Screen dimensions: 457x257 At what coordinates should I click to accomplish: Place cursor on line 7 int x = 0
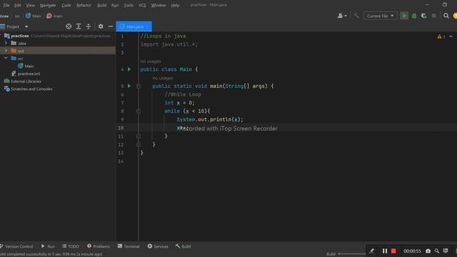point(179,103)
